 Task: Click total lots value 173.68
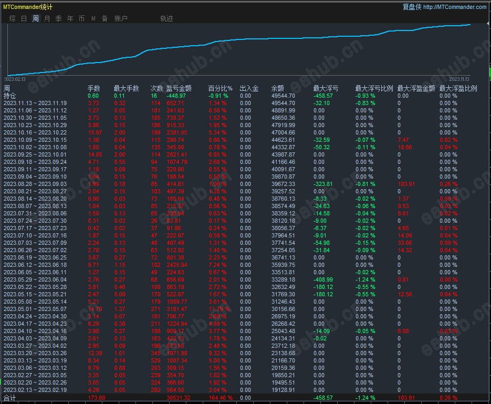point(97,398)
